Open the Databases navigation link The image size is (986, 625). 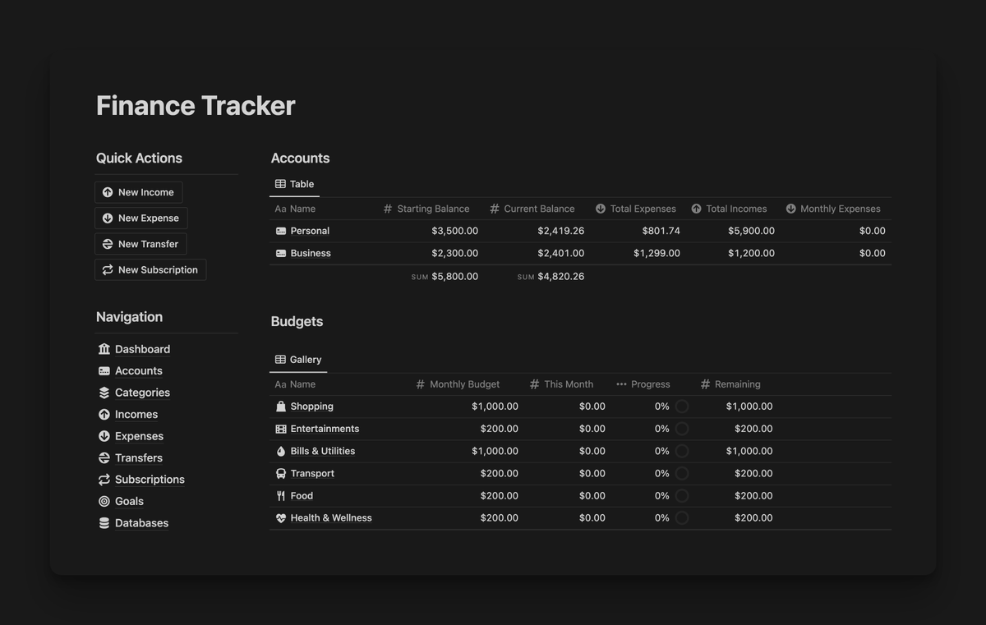[x=141, y=523]
